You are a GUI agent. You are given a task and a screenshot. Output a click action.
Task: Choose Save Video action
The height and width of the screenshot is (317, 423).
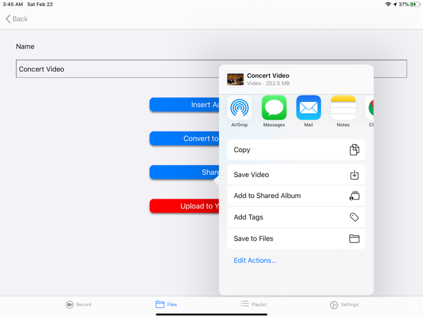coord(296,175)
